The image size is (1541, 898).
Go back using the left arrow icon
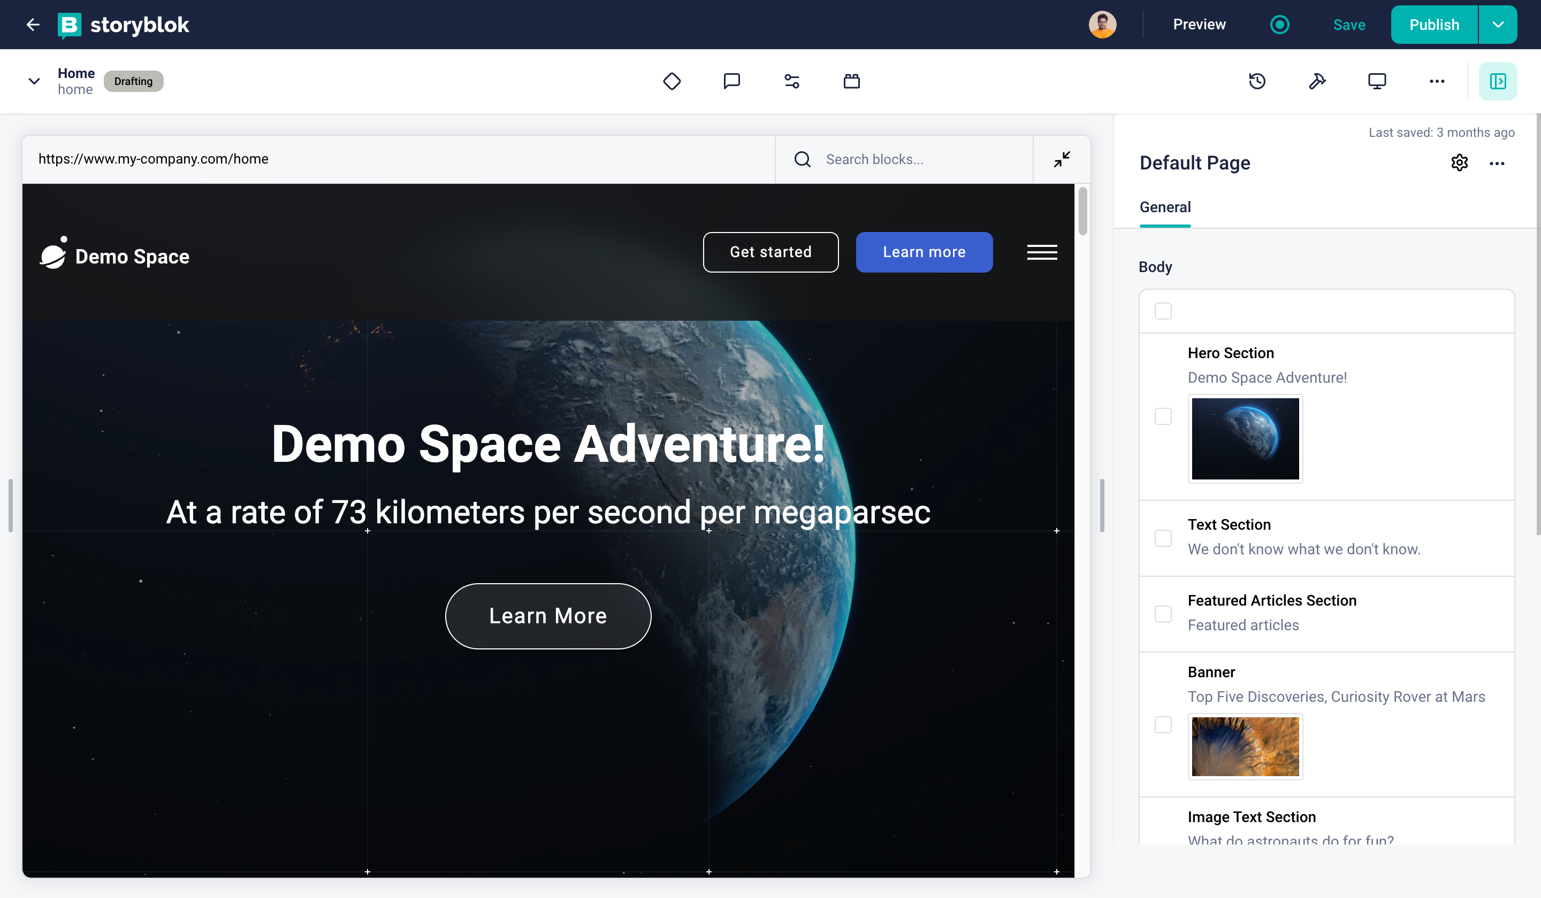click(x=33, y=25)
